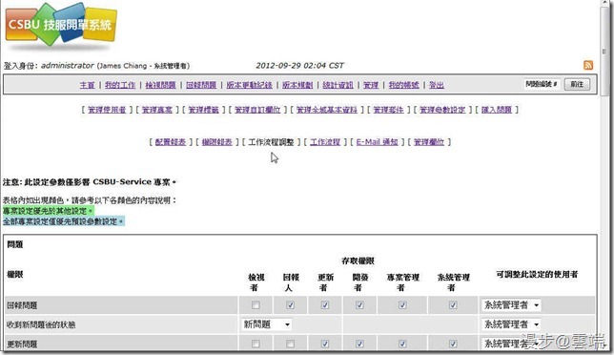Open 版本規劃 in the navigation bar
The height and width of the screenshot is (355, 614).
click(297, 85)
